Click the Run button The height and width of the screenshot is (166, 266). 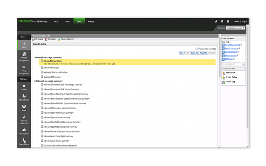point(182,53)
